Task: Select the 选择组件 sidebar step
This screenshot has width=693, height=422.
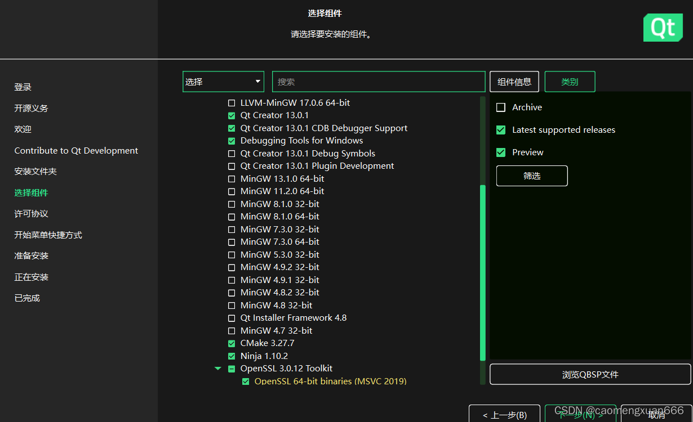Action: 32,192
